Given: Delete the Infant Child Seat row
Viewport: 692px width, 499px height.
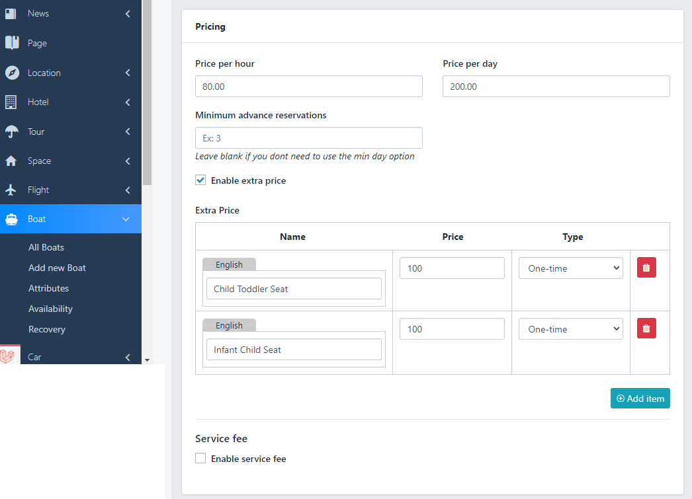Looking at the screenshot, I should [646, 328].
